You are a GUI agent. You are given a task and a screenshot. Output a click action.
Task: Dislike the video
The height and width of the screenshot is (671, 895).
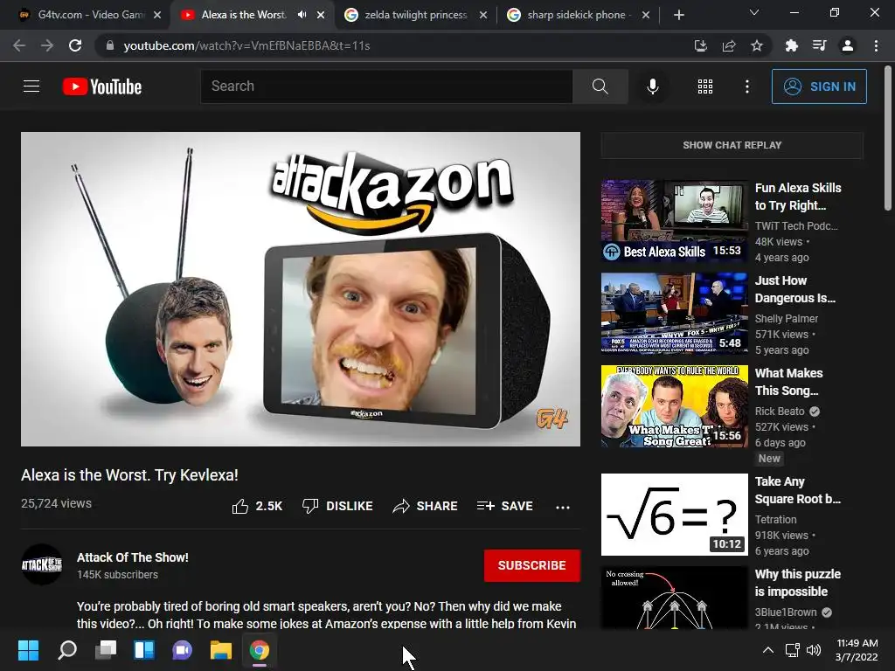coord(337,506)
